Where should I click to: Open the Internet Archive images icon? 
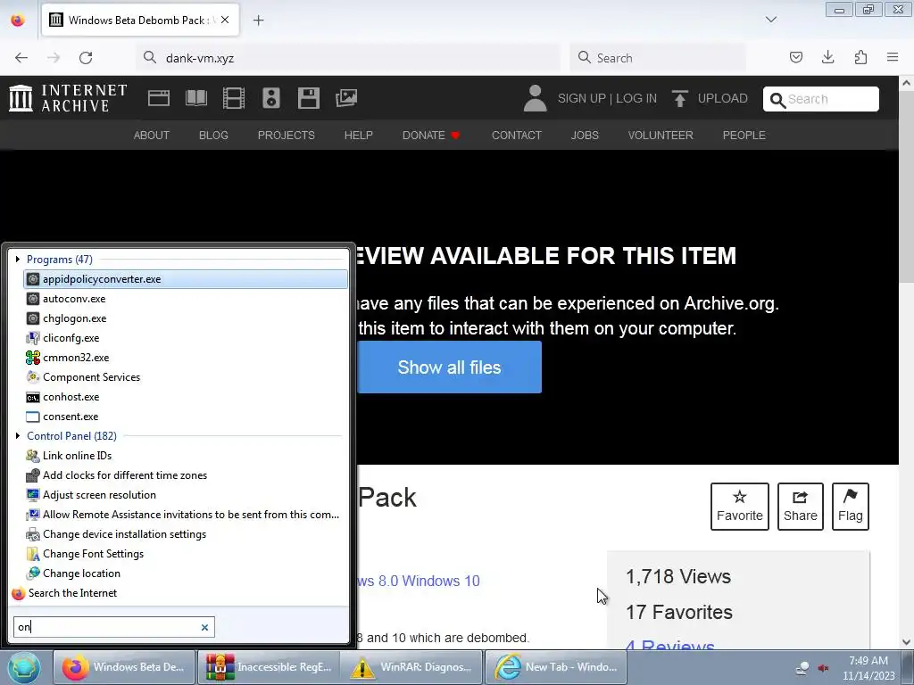tap(346, 98)
